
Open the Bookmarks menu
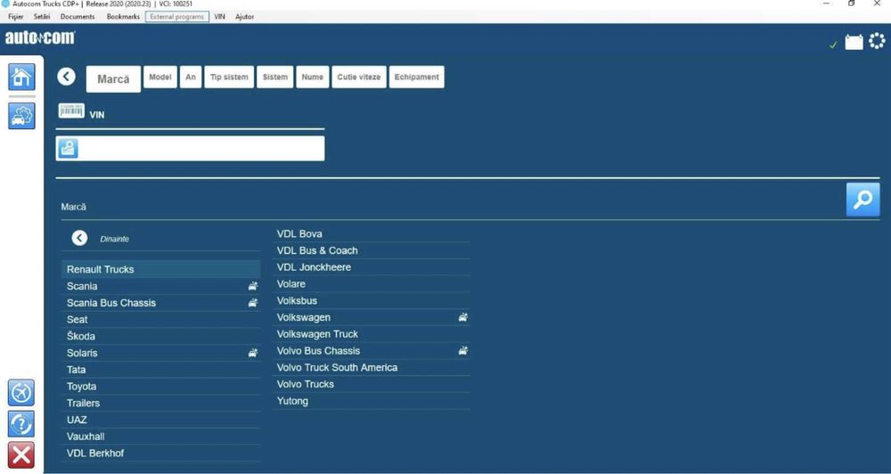point(123,16)
